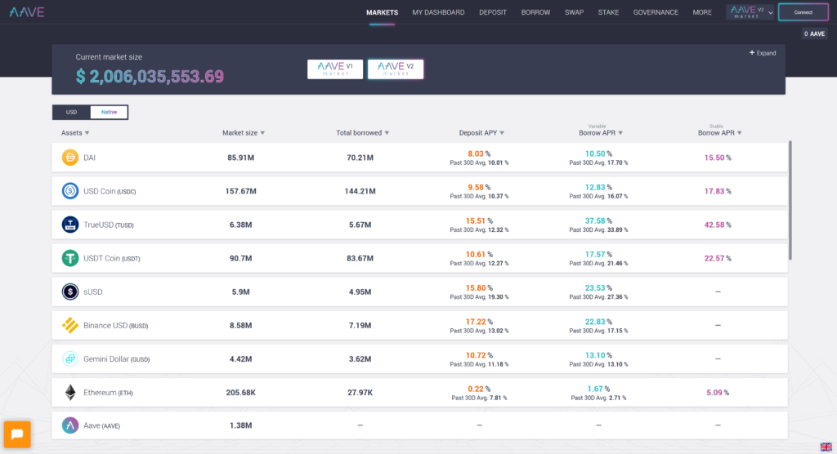This screenshot has height=454, width=837.
Task: Go to My Dashboard
Action: click(438, 12)
